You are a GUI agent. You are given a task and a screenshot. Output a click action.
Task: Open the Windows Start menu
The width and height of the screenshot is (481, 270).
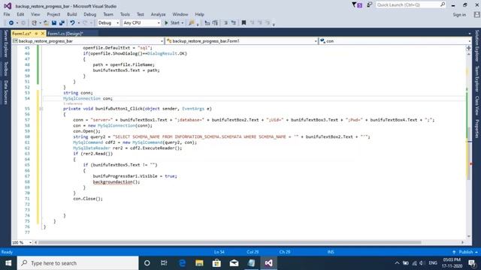click(x=8, y=263)
